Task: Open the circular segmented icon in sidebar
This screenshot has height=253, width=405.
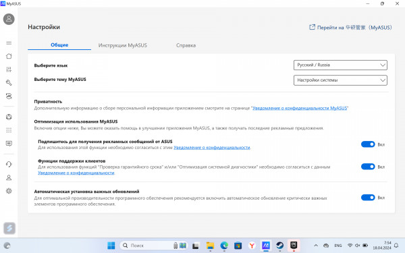Action: 9,117
